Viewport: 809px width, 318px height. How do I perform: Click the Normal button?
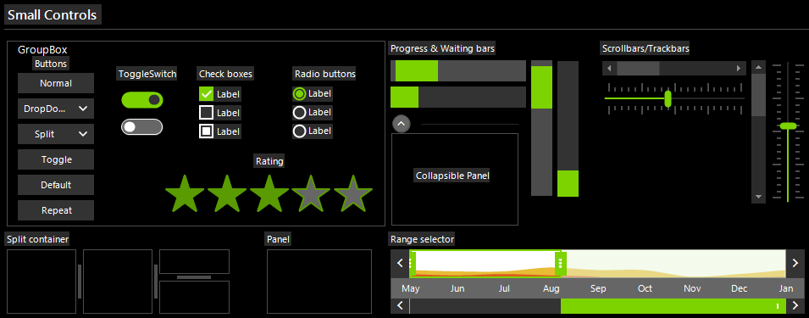click(56, 83)
